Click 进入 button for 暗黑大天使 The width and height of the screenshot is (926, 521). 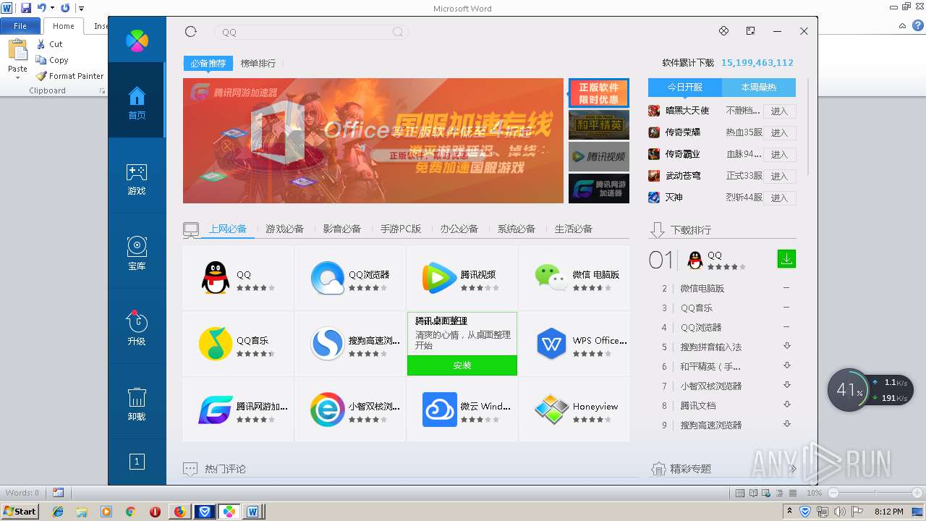779,111
